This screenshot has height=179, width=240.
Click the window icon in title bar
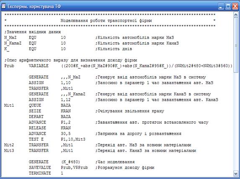click(x=3, y=6)
